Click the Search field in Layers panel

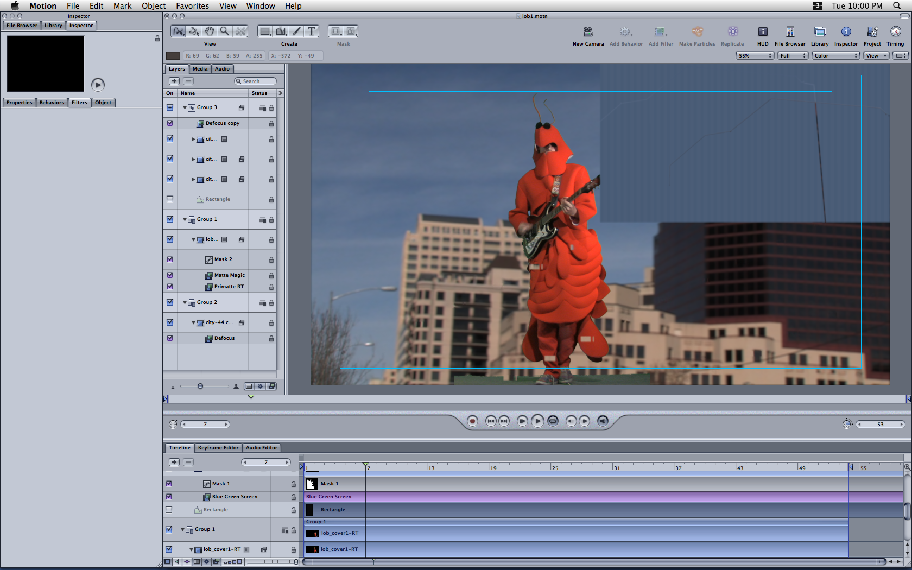pyautogui.click(x=256, y=81)
